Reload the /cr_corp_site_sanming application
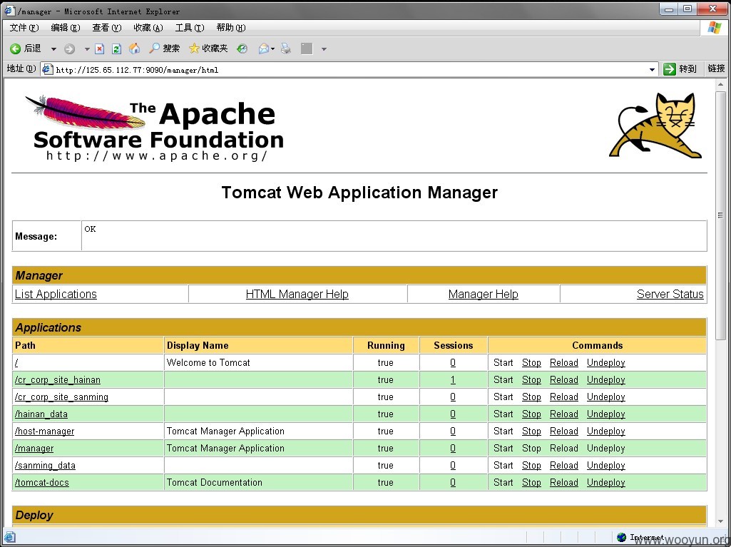Image resolution: width=731 pixels, height=547 pixels. [x=564, y=397]
